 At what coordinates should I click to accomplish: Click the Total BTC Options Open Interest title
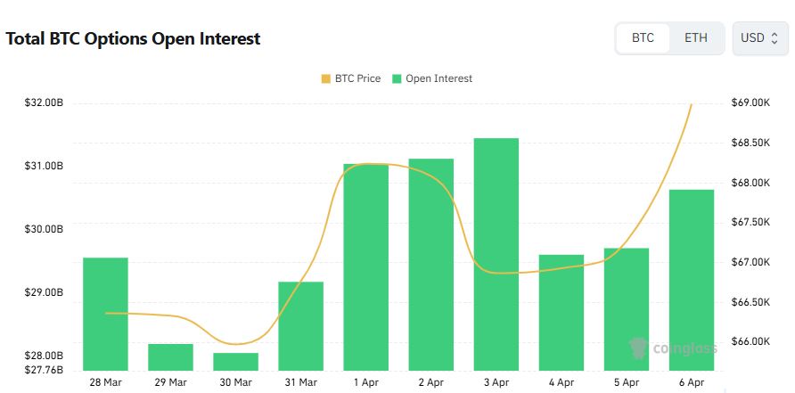(x=133, y=39)
